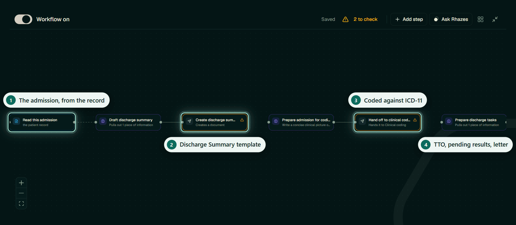
Task: Click the 'the patient record' subtitle text
Action: coord(35,125)
